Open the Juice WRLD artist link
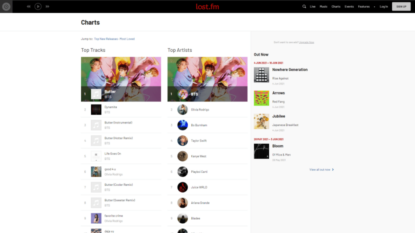This screenshot has height=233, width=415. click(x=199, y=187)
